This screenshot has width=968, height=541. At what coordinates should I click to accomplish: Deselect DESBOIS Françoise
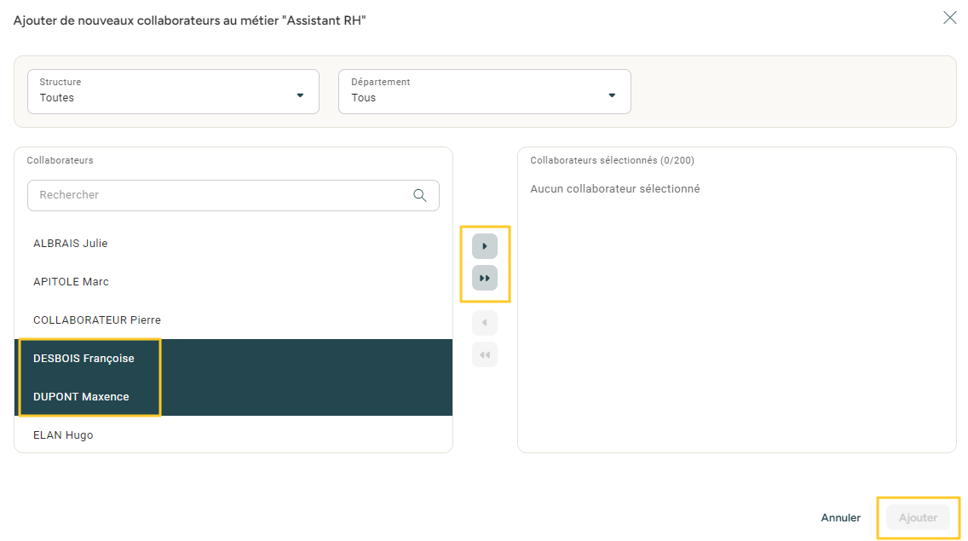tap(84, 359)
